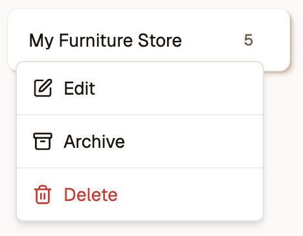303x236 pixels.
Task: Archive the store using the box icon
Action: coord(43,141)
